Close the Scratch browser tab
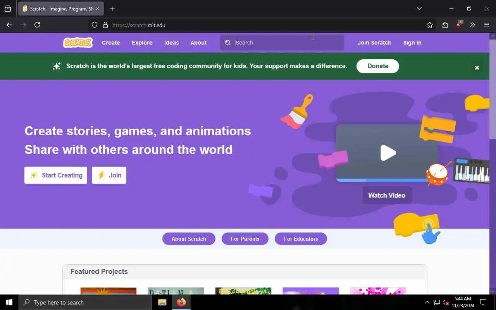This screenshot has height=310, width=496. tap(97, 9)
